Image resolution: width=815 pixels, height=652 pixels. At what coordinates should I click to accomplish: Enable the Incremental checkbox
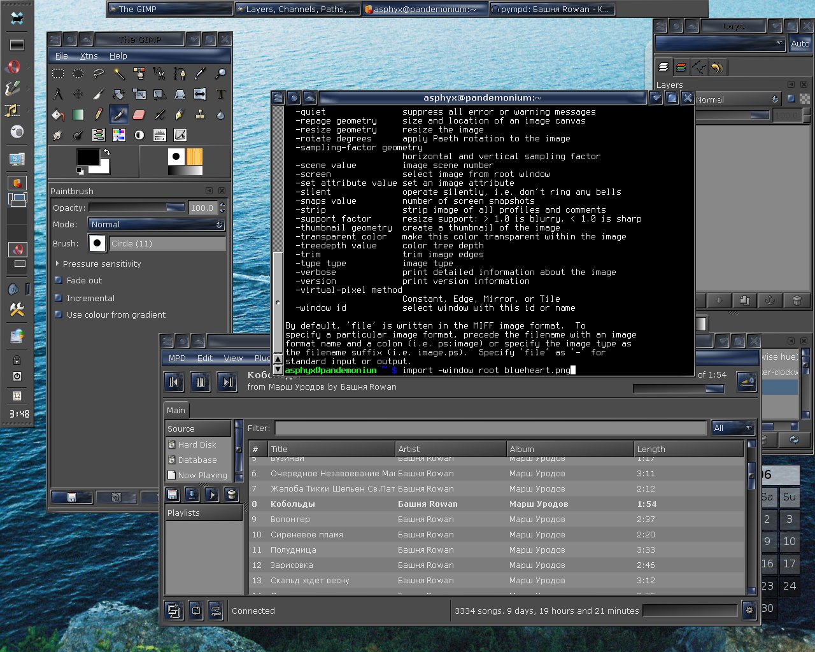coord(59,298)
